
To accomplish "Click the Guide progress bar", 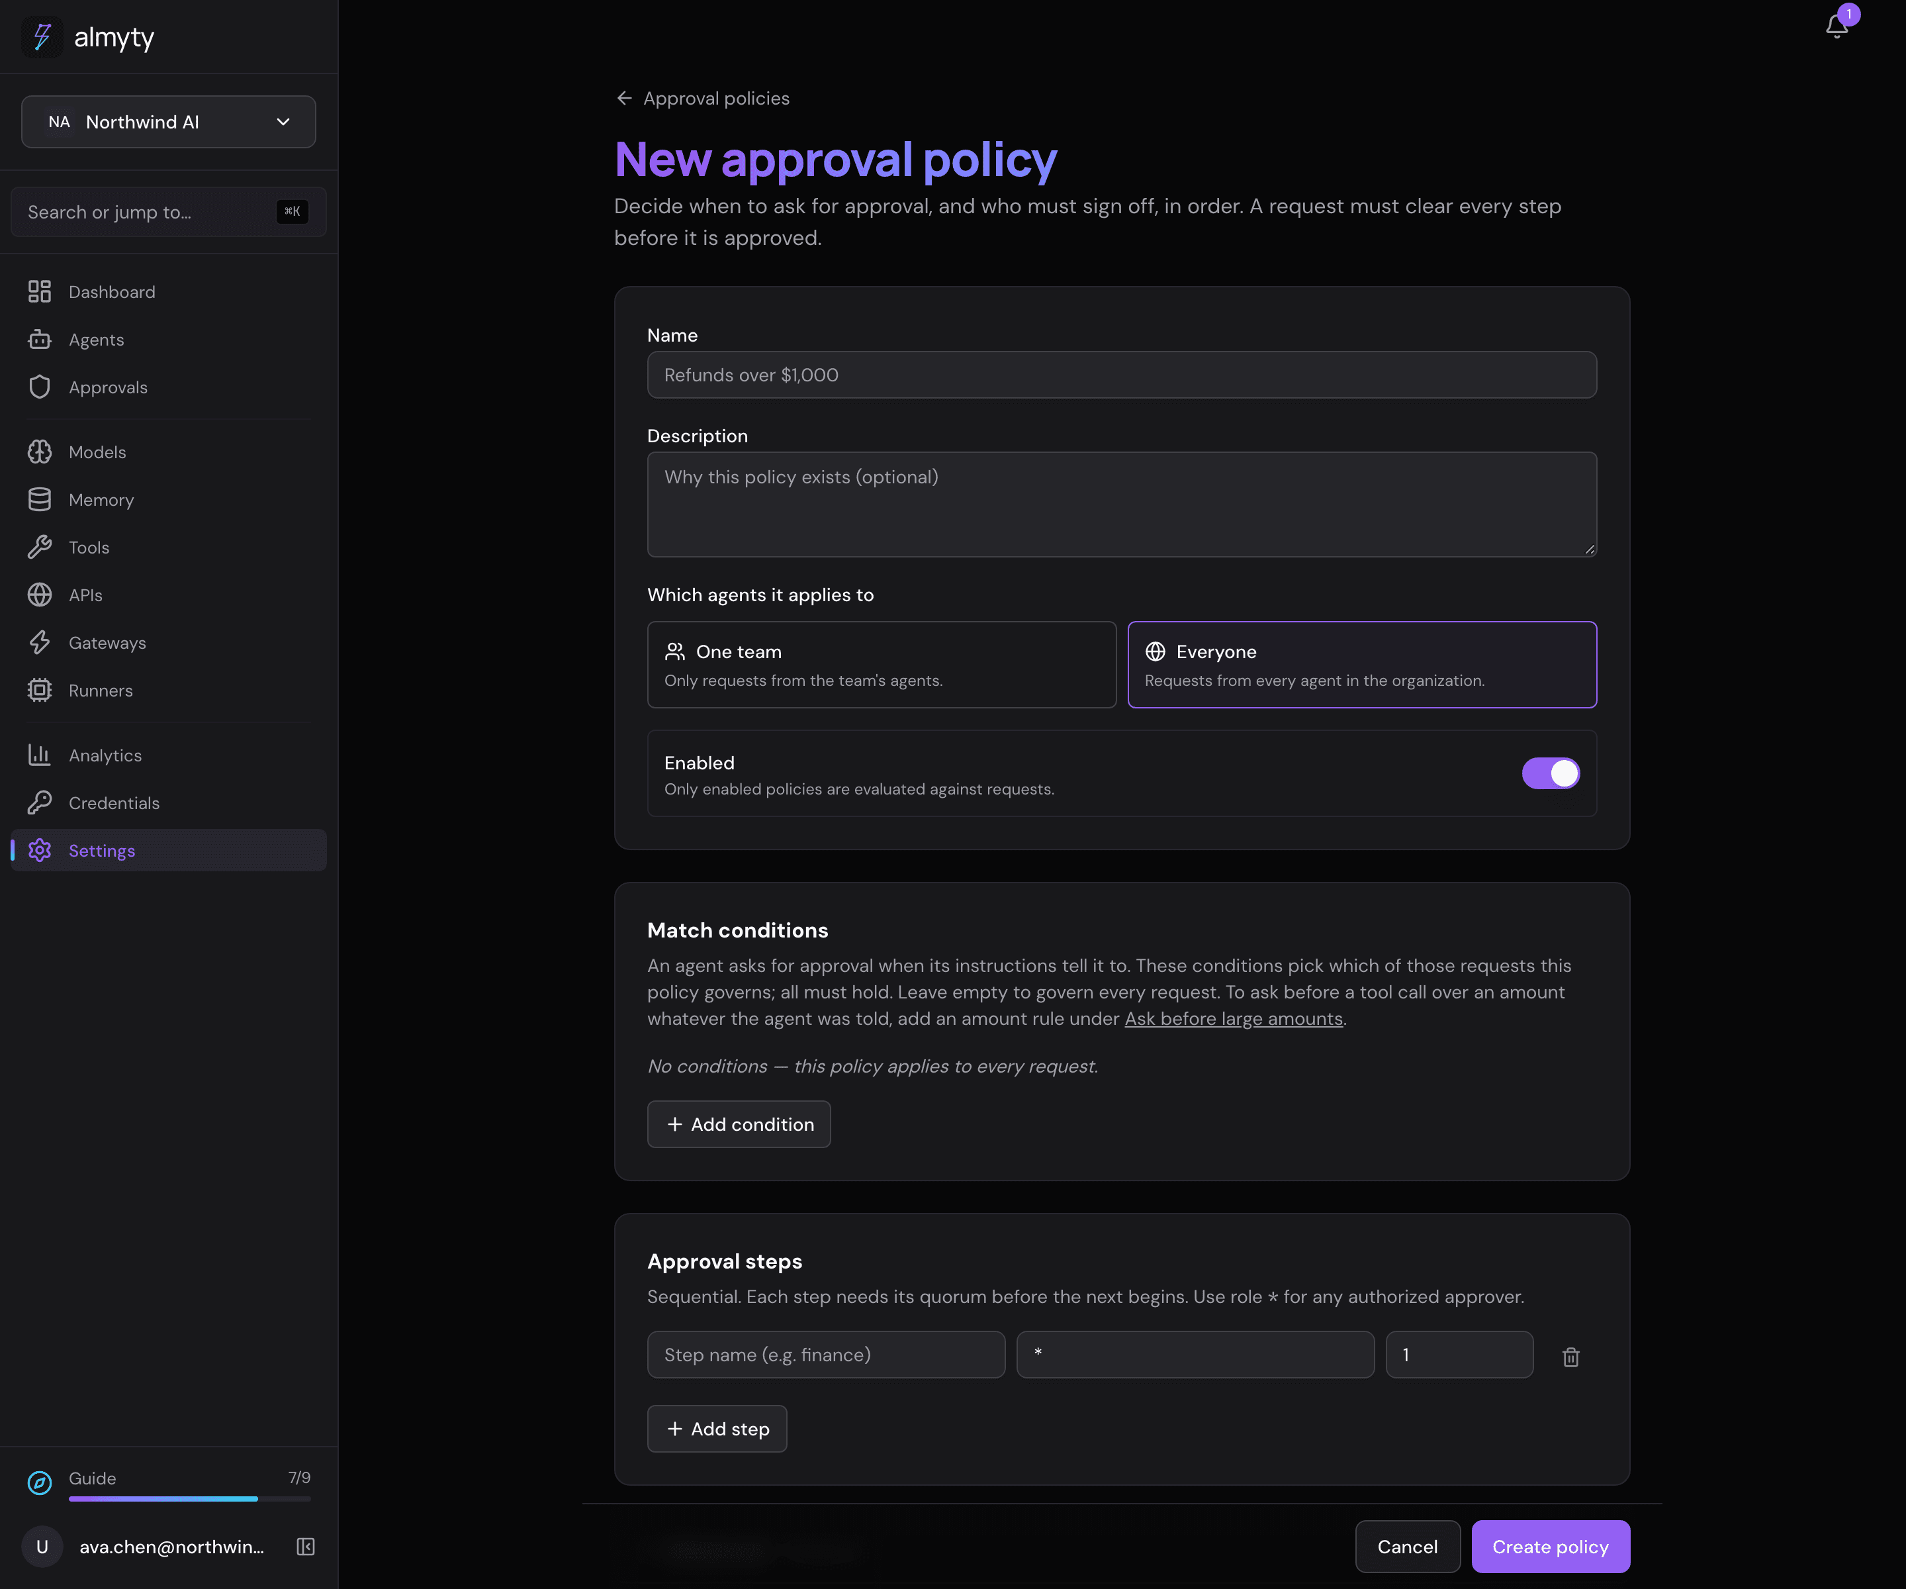I will (x=190, y=1499).
